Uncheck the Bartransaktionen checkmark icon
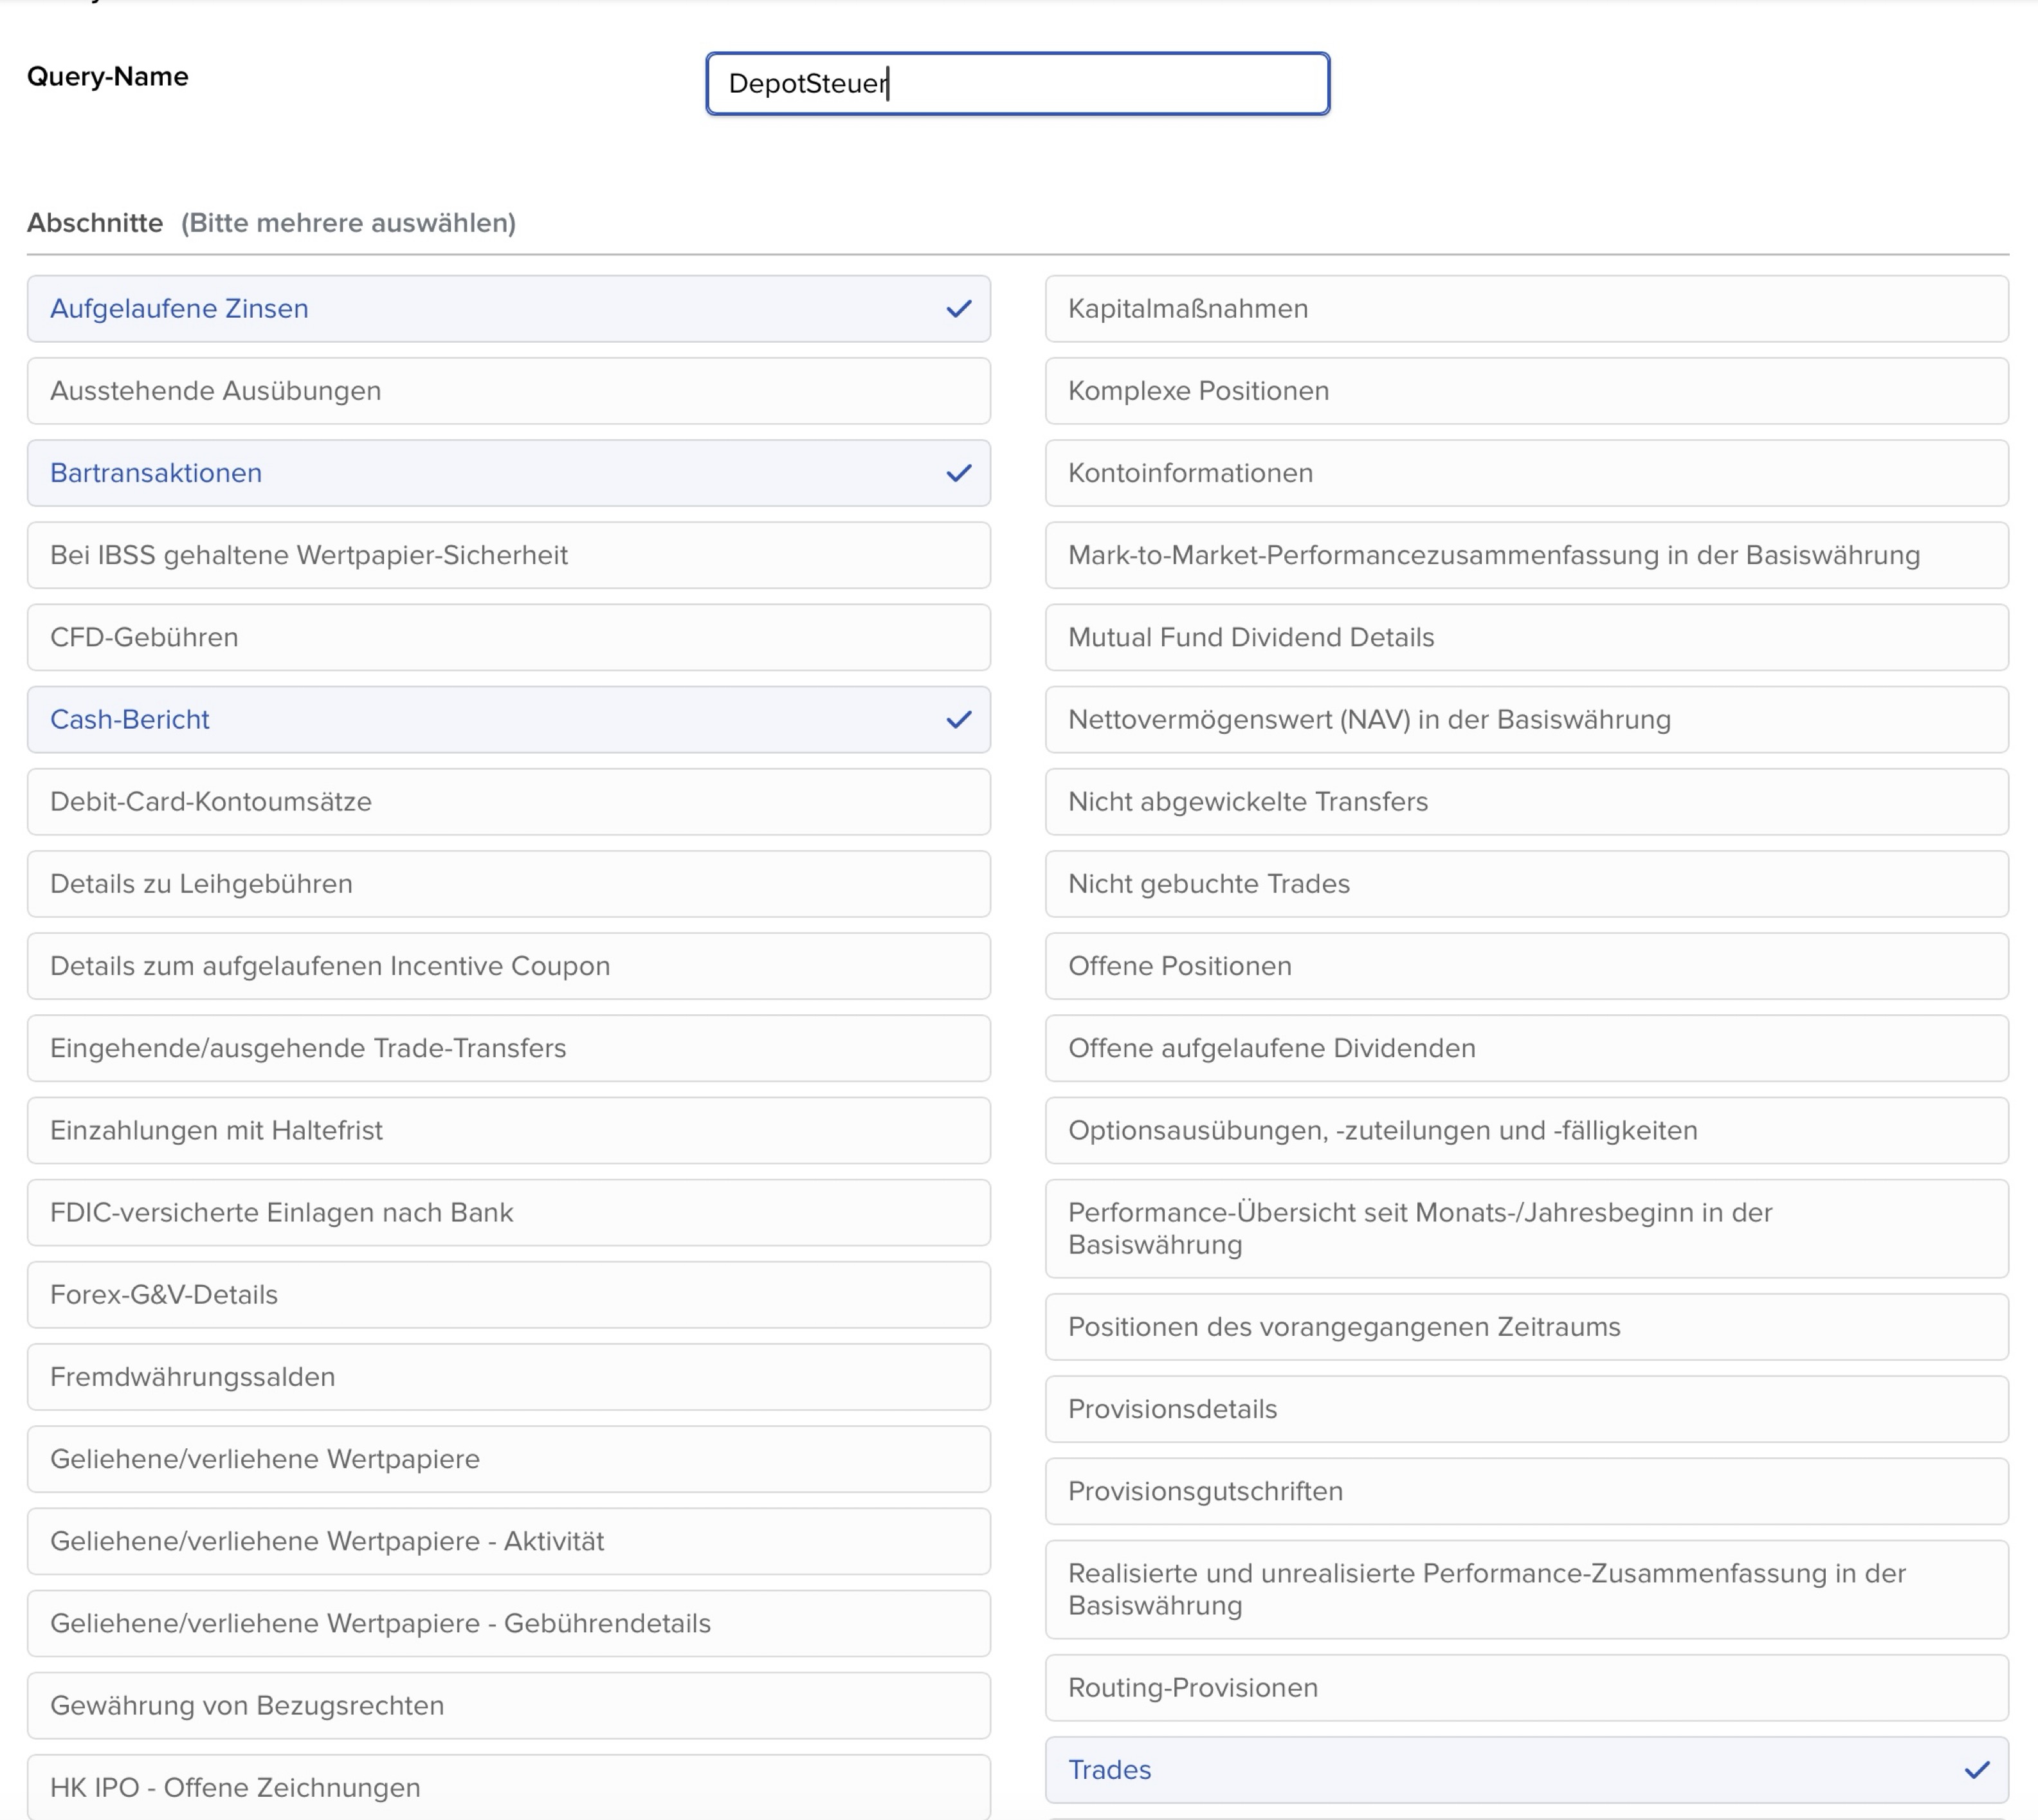Screen dimensions: 2038x1820 pyautogui.click(x=958, y=473)
